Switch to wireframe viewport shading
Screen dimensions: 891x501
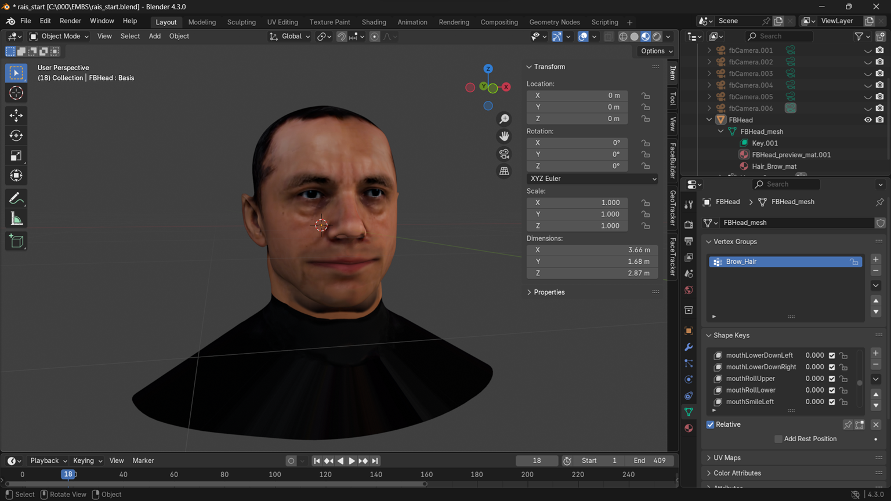click(x=623, y=37)
